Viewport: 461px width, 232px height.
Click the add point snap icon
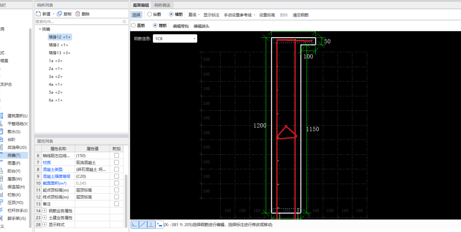pos(159,225)
